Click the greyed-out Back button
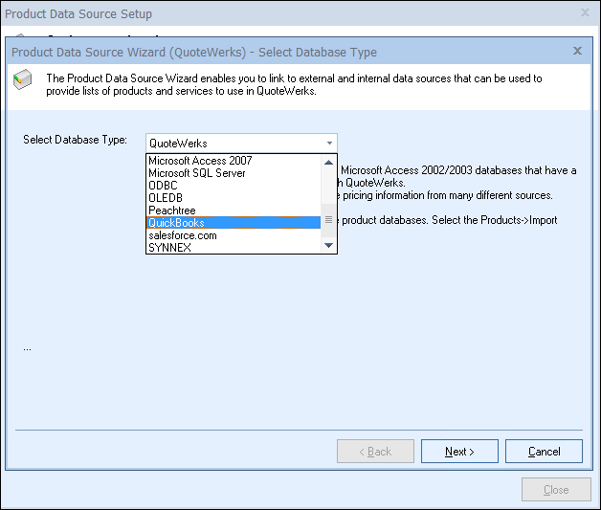This screenshot has width=601, height=510. [376, 452]
